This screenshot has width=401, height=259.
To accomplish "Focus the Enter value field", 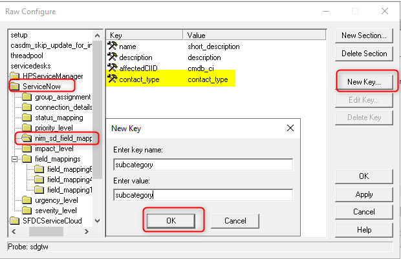I will point(203,195).
